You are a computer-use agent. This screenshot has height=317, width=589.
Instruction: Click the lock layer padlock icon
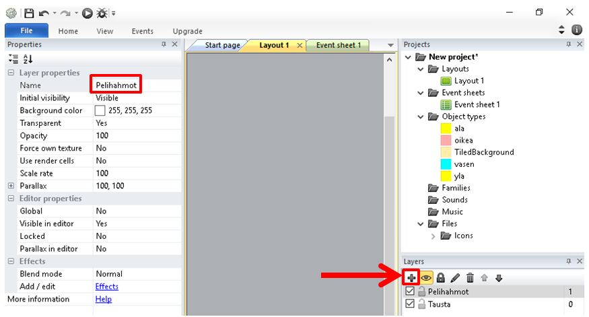441,277
